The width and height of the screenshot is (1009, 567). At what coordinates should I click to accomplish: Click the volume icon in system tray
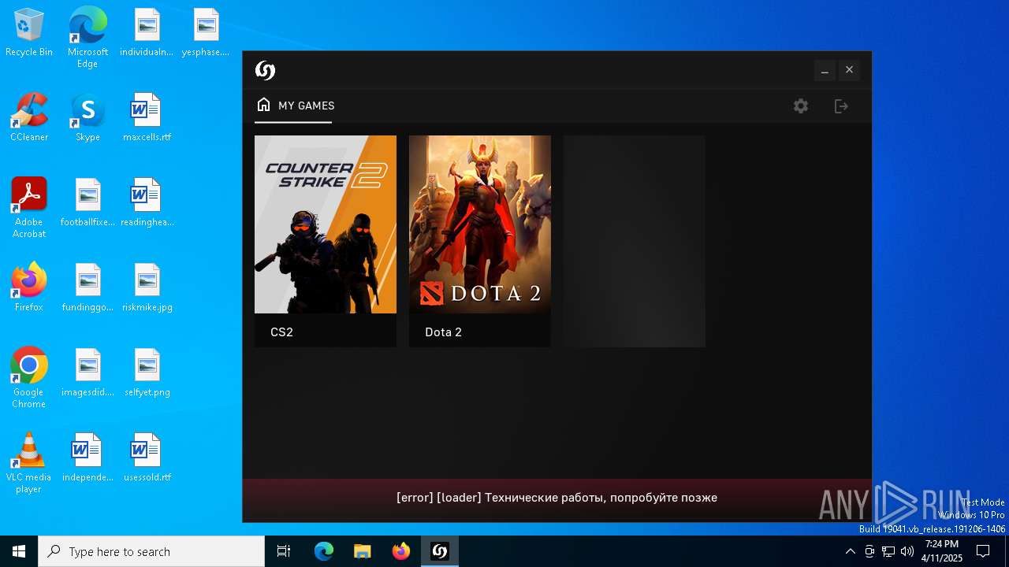point(907,551)
